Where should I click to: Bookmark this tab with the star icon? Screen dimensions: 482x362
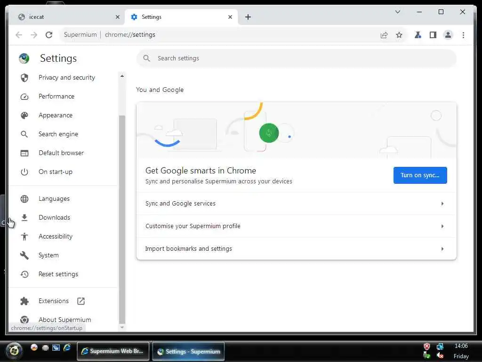point(399,35)
